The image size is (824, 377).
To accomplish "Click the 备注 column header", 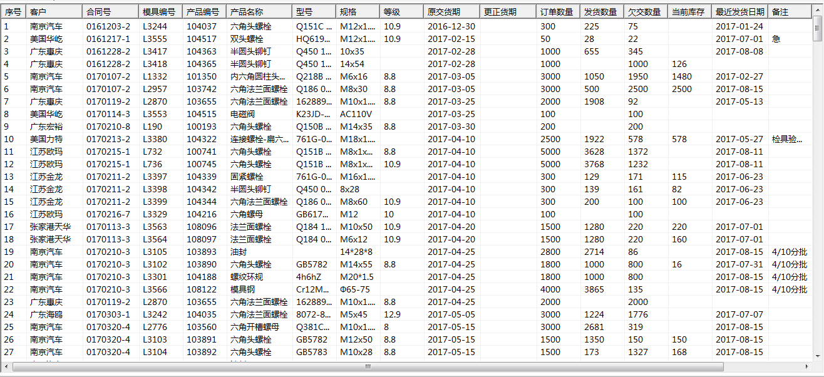I will tap(790, 12).
